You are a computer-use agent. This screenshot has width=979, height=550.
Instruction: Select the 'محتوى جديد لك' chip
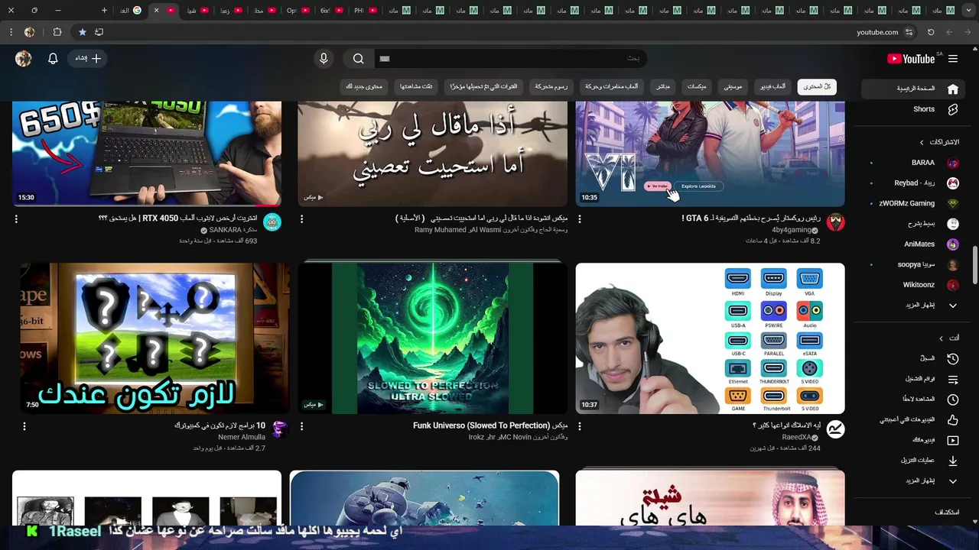click(x=364, y=87)
